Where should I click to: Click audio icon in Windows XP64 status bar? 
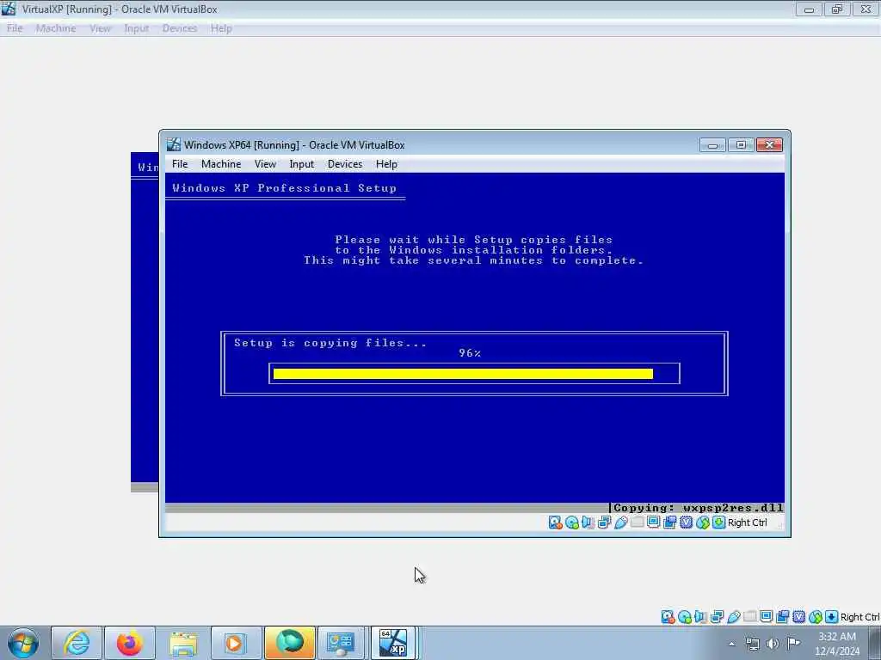[x=588, y=522]
